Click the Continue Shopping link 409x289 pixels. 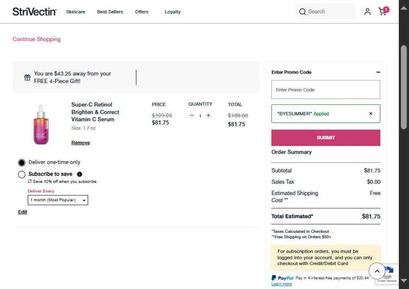pos(37,39)
